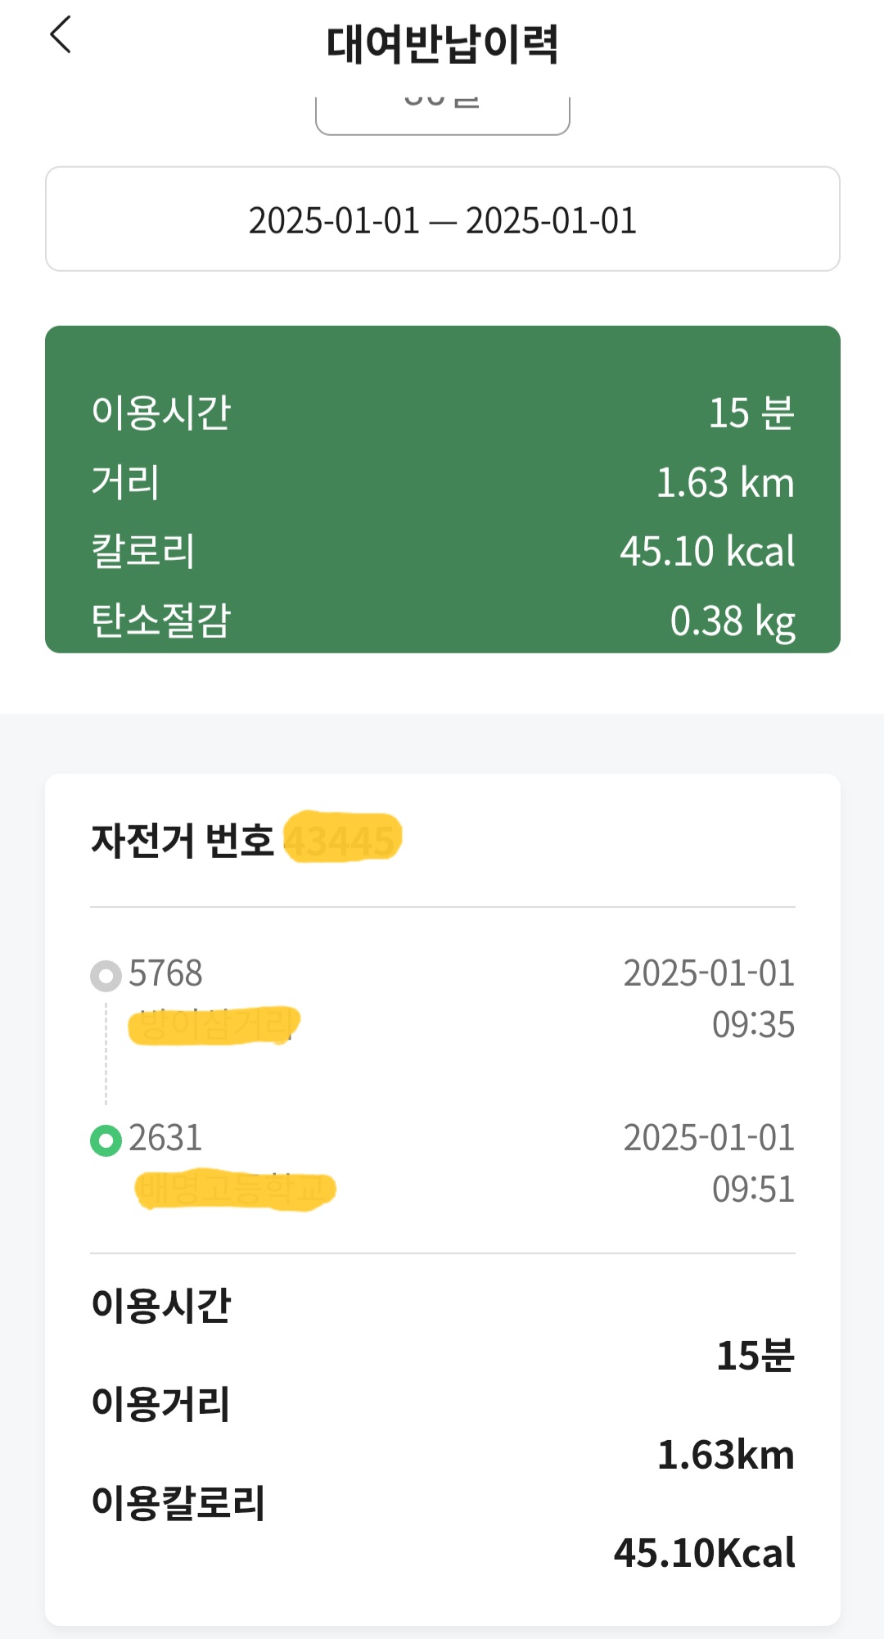
Task: Select rental station number 5768
Action: pos(165,973)
